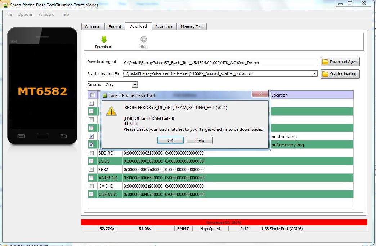
Task: Toggle the LOGO partition checkbox
Action: tap(91, 161)
